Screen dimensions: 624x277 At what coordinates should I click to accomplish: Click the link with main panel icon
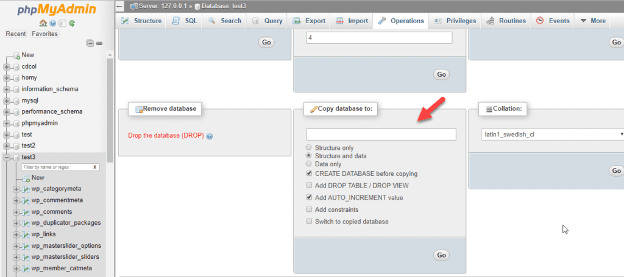[99, 43]
